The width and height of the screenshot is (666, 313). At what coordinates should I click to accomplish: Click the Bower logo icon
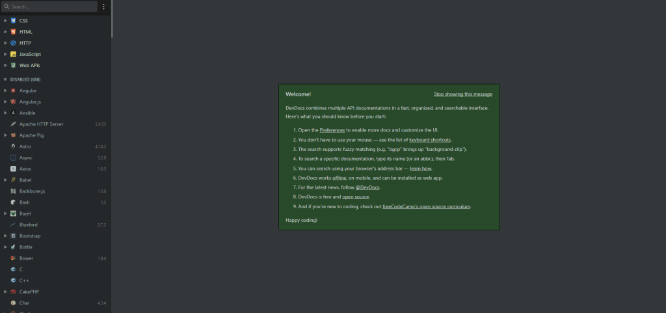(x=13, y=258)
